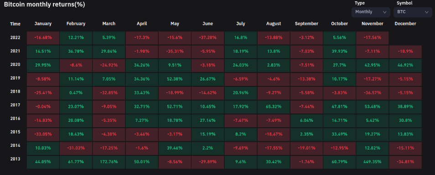435x175 pixels.
Task: Open the Type dropdown set to Monthly
Action: click(371, 12)
